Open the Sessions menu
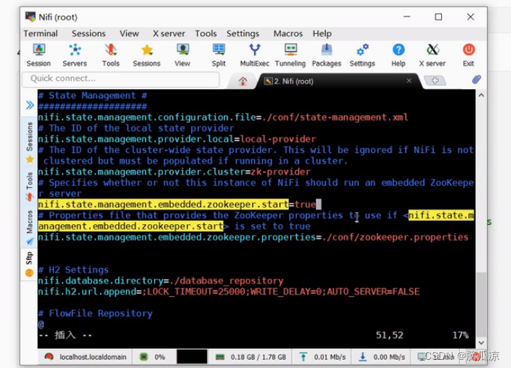The width and height of the screenshot is (511, 368). 88,34
